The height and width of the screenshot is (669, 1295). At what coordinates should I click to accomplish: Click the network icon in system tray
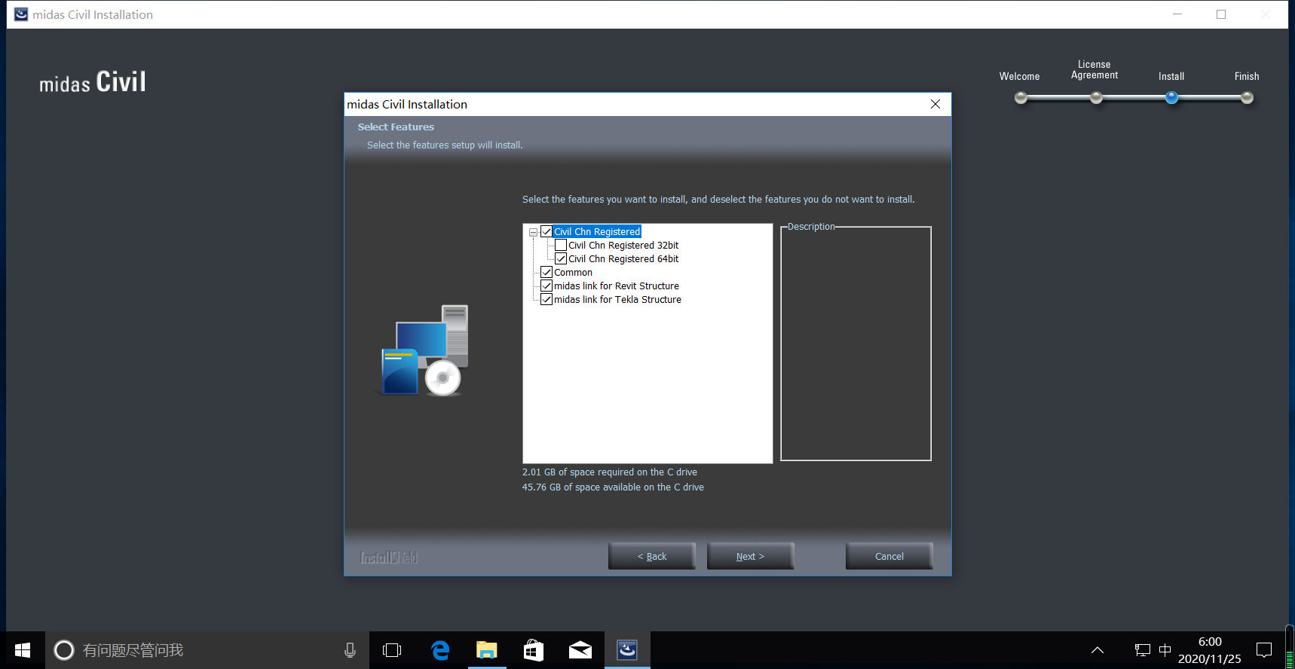point(1142,650)
